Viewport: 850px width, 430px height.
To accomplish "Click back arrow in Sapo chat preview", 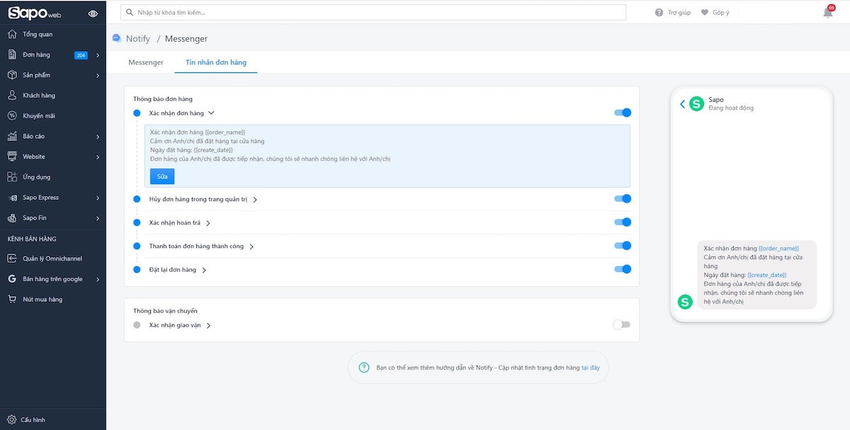I will 682,104.
